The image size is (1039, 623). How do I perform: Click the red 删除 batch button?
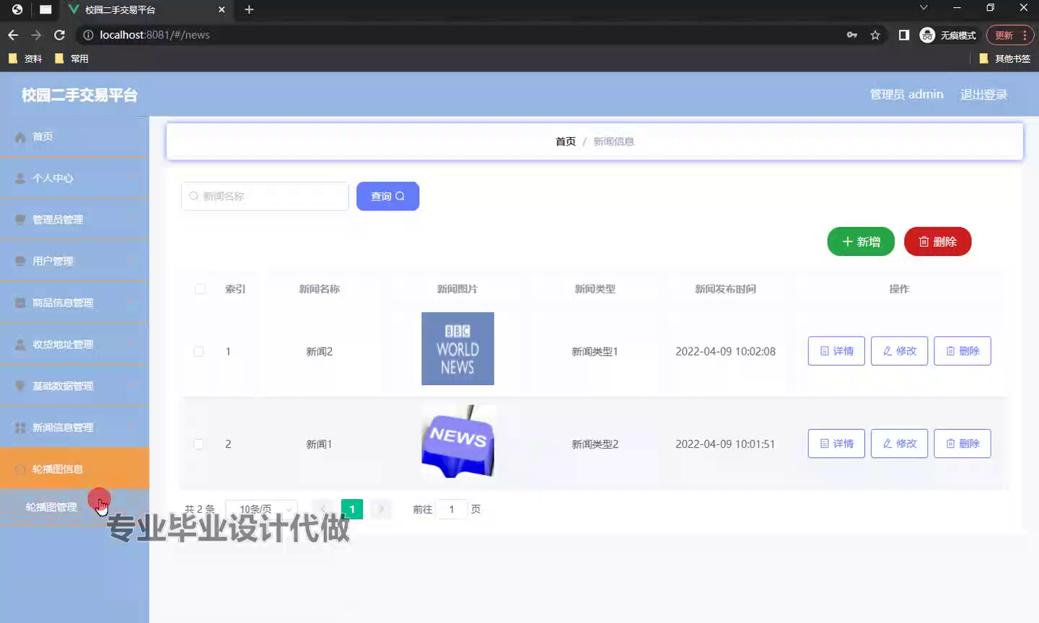(937, 242)
